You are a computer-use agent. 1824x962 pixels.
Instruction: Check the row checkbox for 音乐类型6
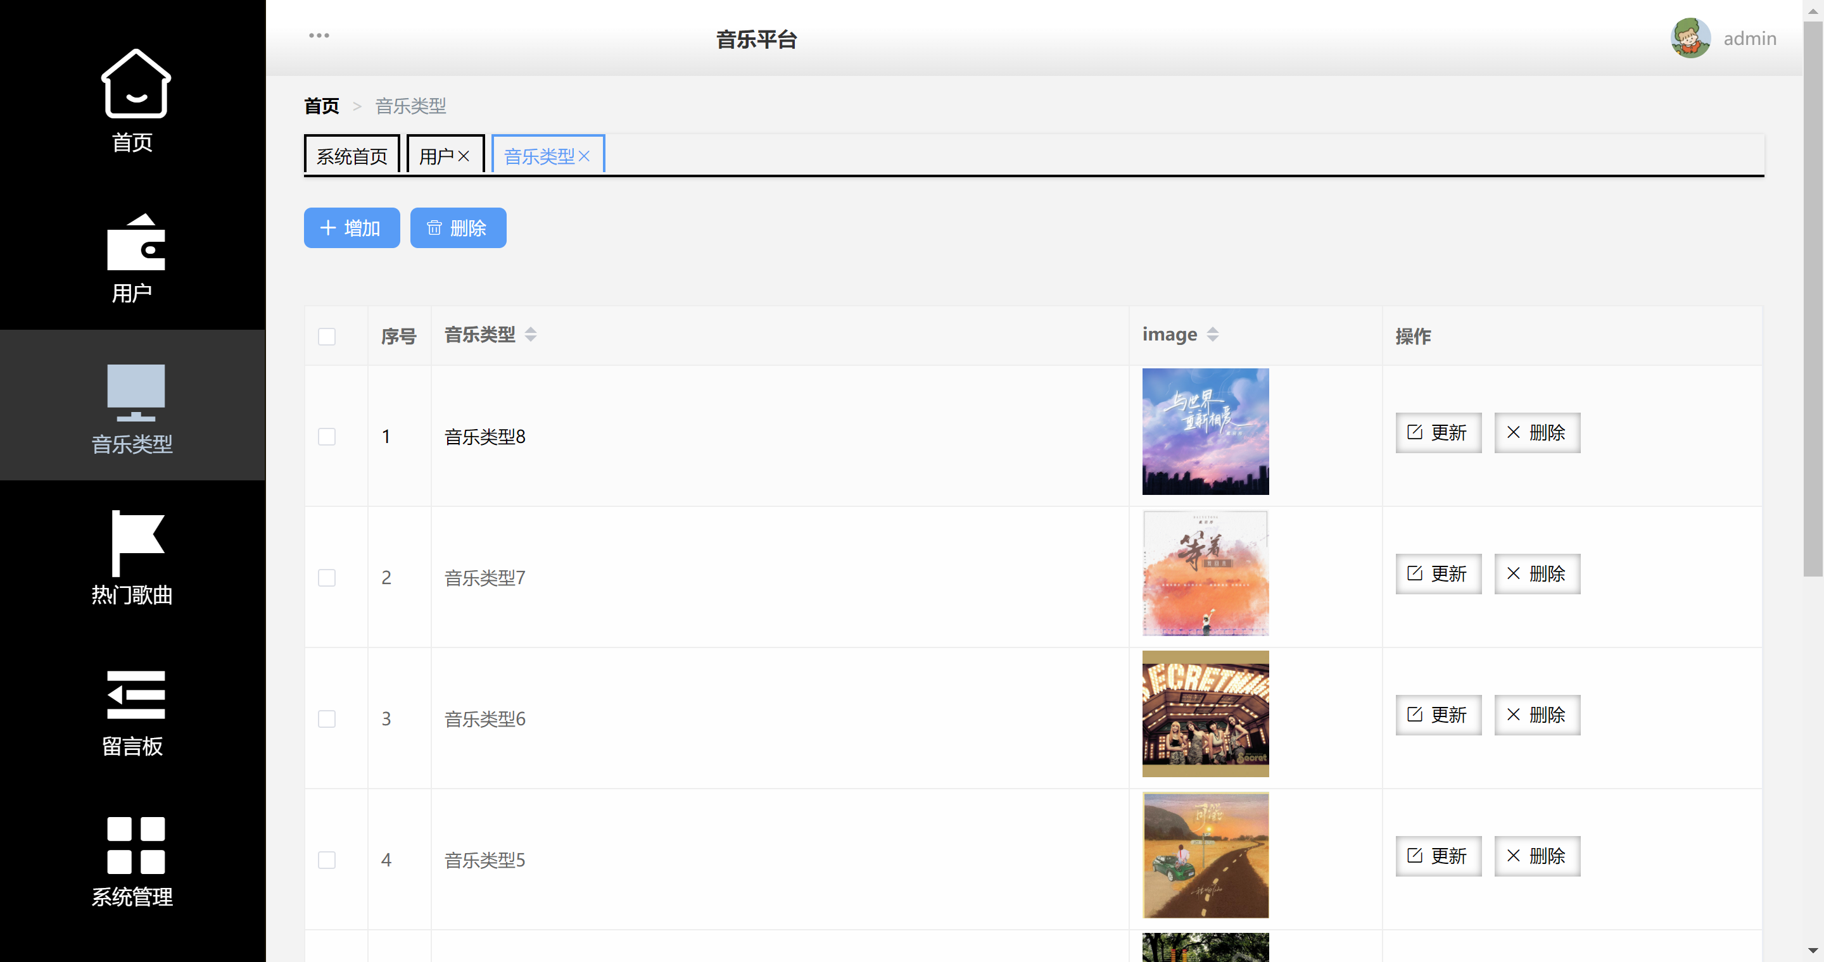pos(326,719)
